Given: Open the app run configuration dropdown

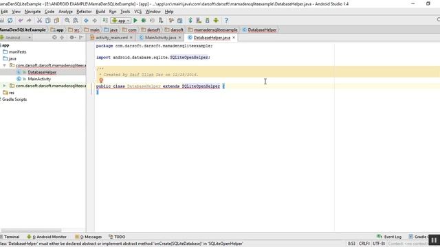Looking at the screenshot, I should coord(121,21).
